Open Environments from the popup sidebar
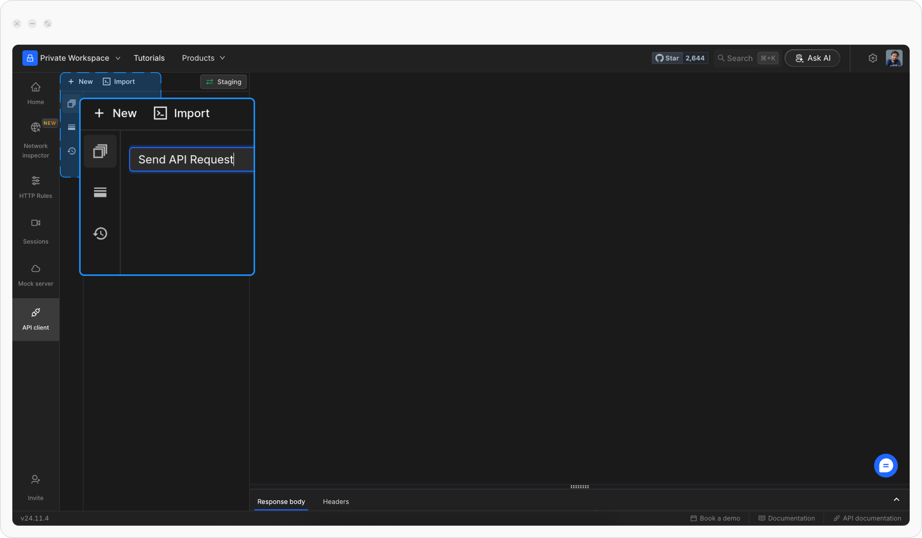Image resolution: width=922 pixels, height=538 pixels. coord(100,192)
